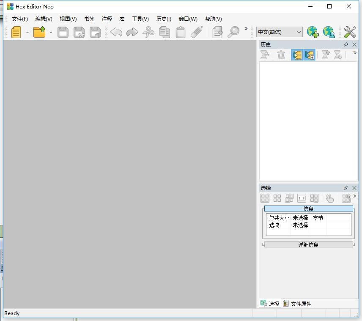The width and height of the screenshot is (362, 321).
Task: Open the 帮助(V) menu
Action: pos(213,19)
